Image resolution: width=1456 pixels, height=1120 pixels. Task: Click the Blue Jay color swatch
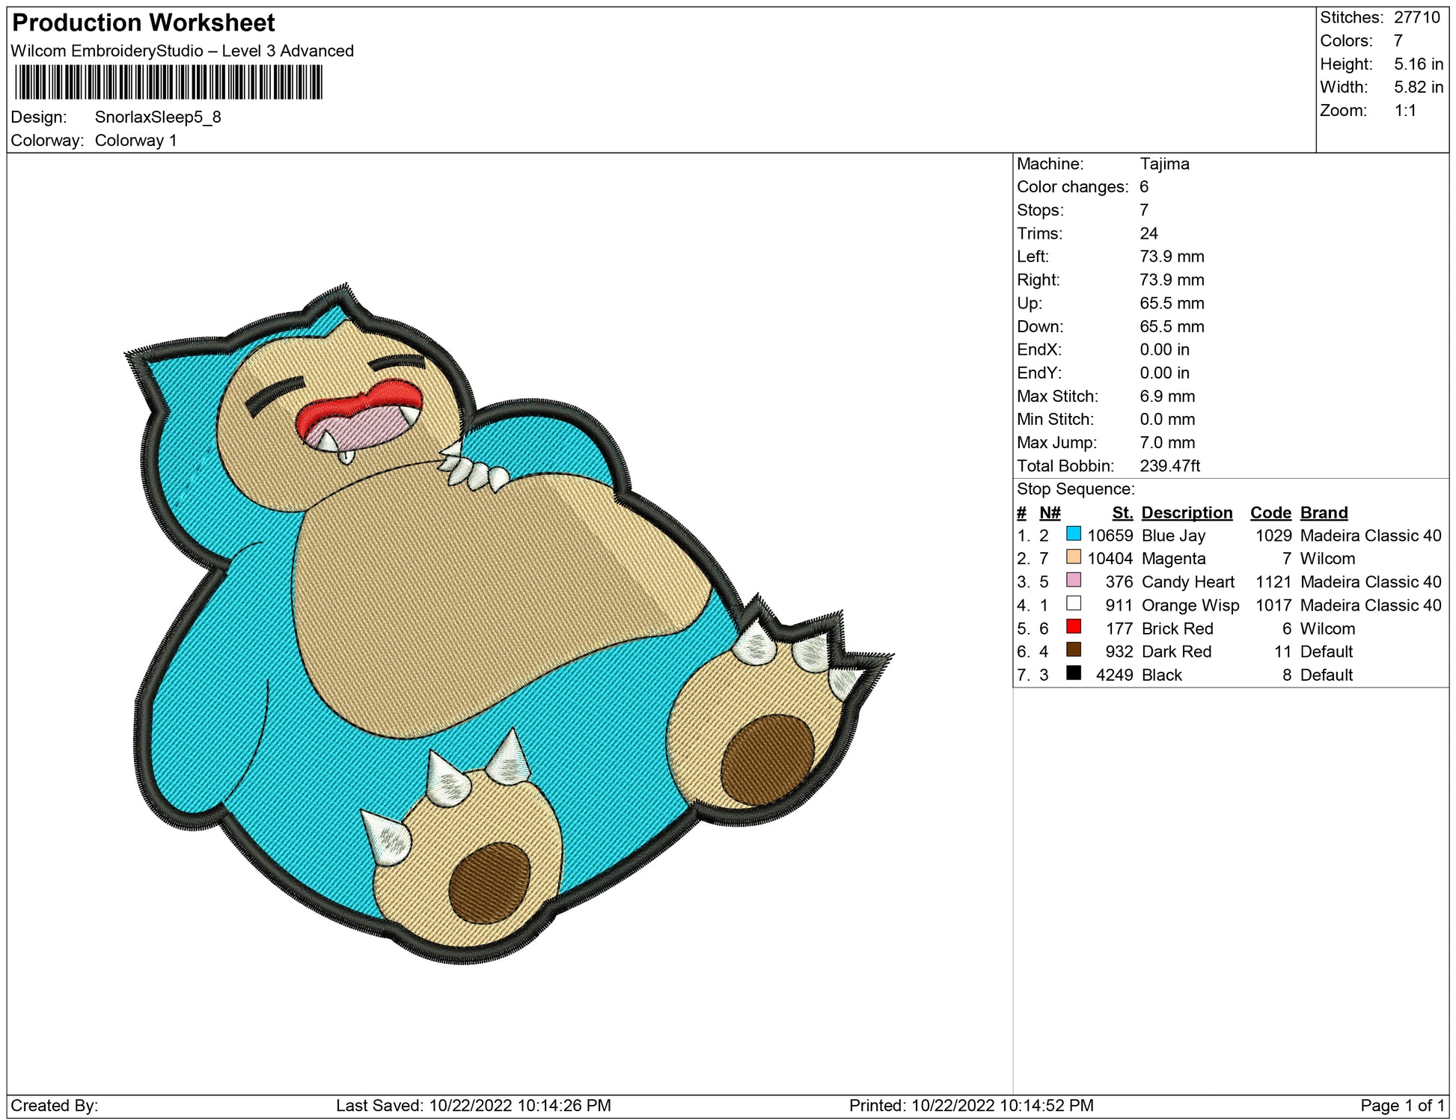1073,533
